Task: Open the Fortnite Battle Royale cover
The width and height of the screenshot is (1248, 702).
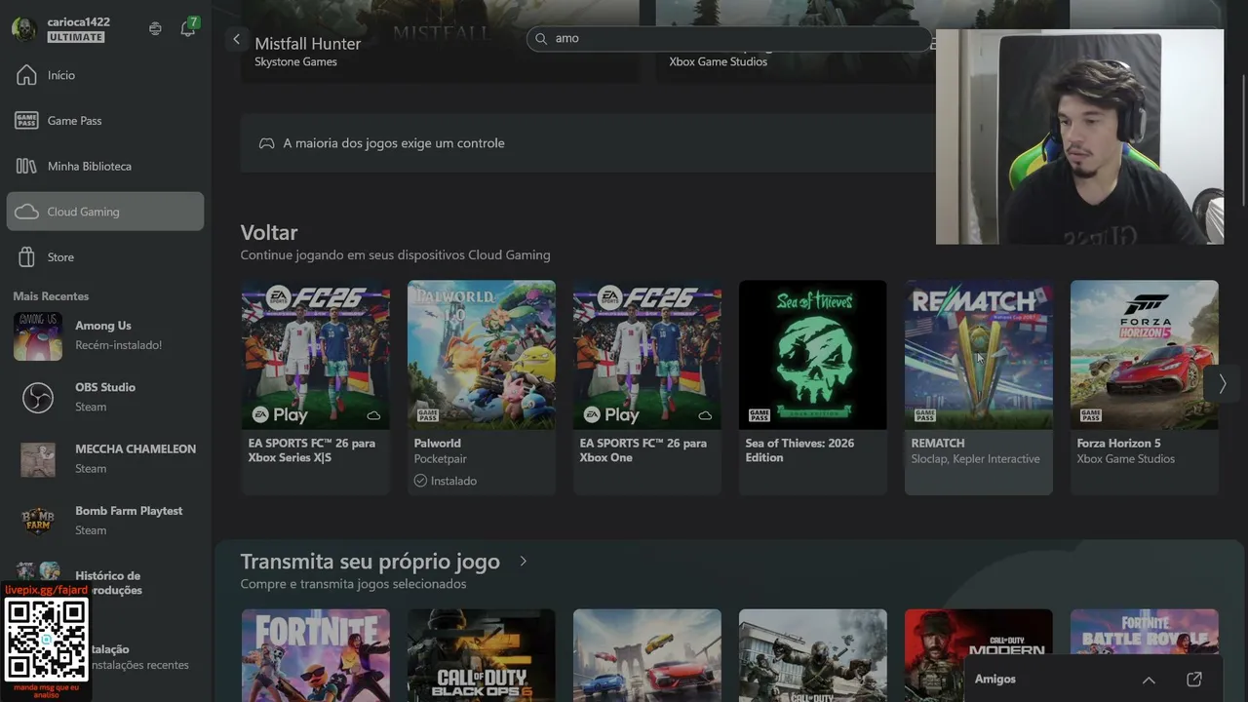Action: (1145, 634)
